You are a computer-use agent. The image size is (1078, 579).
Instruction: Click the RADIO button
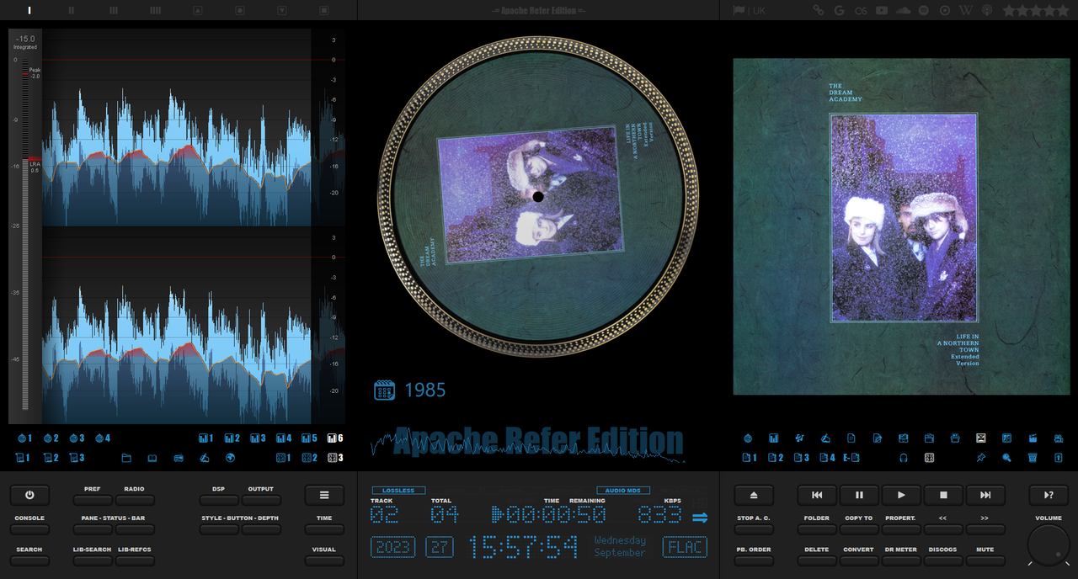coord(135,500)
